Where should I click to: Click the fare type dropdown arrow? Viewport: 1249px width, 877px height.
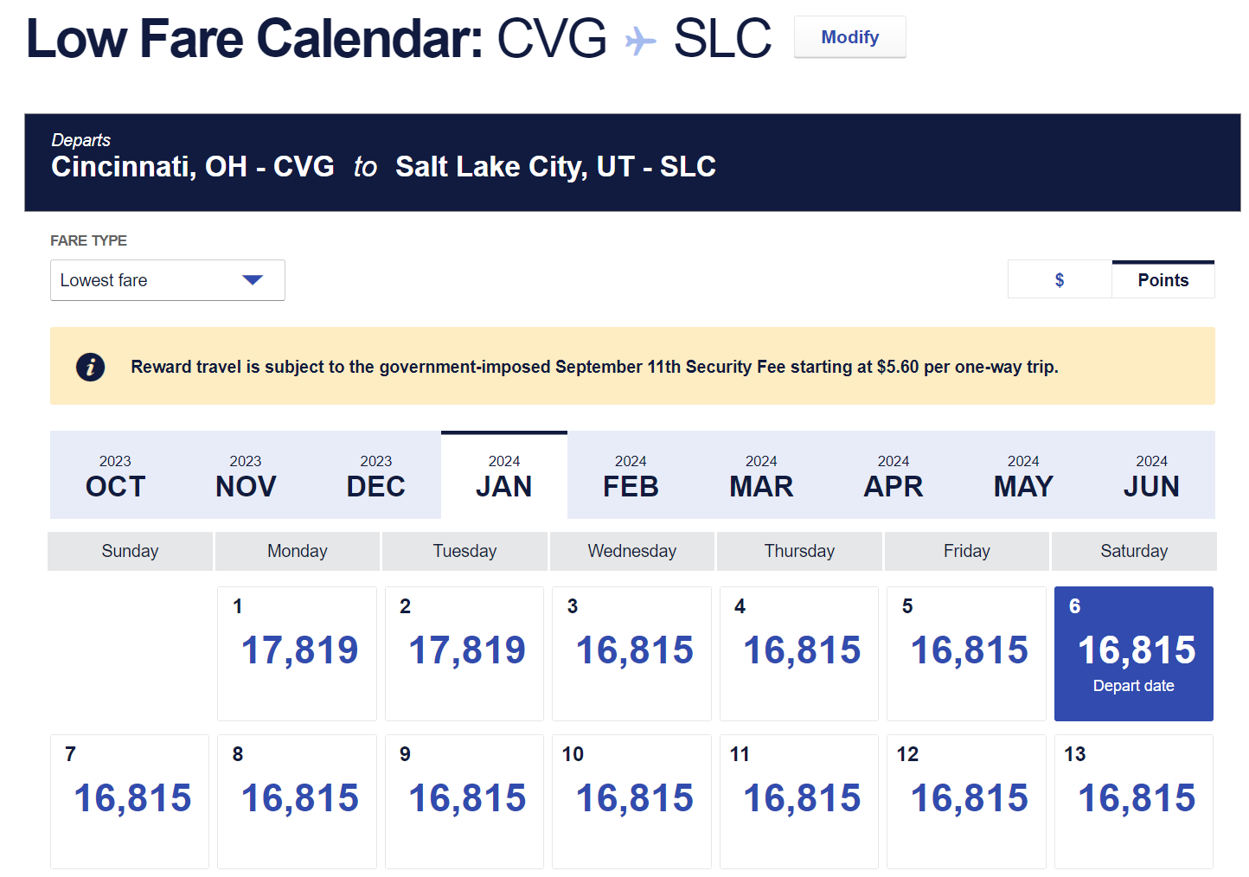point(253,280)
